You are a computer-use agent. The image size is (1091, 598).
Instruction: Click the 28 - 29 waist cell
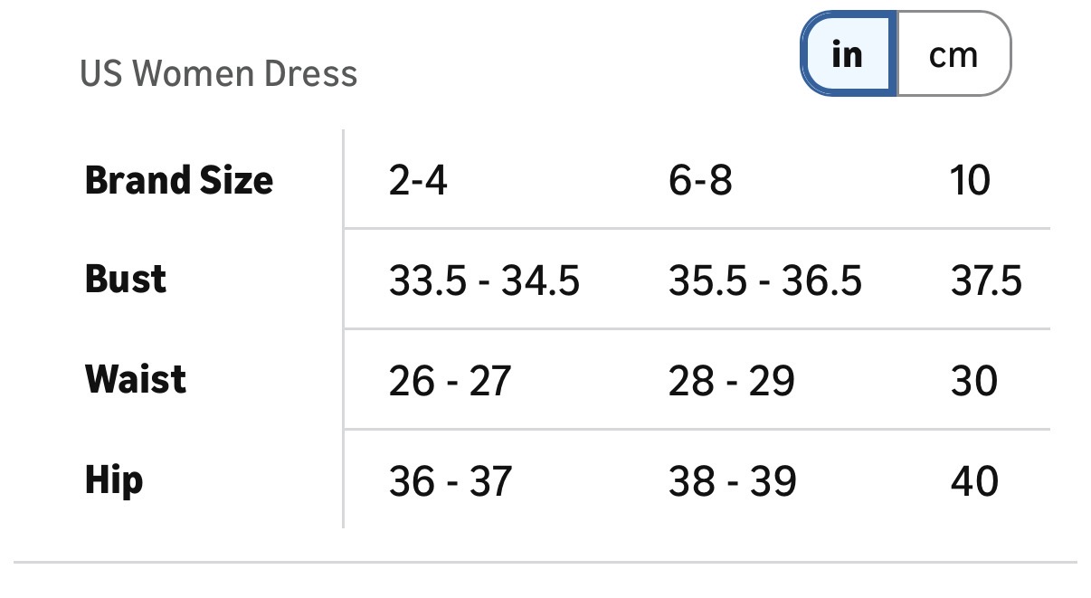coord(731,381)
